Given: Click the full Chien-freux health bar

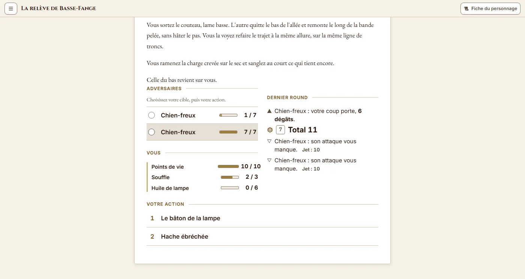Looking at the screenshot, I should 228,132.
